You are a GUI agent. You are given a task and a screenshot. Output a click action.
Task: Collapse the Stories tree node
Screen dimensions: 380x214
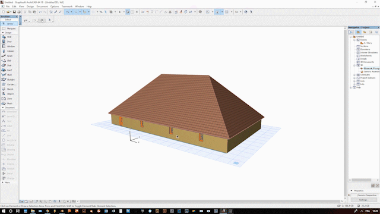(354, 40)
